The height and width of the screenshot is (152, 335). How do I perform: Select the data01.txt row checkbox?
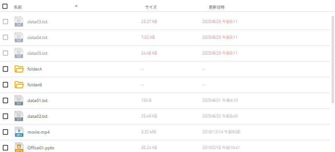point(5,100)
